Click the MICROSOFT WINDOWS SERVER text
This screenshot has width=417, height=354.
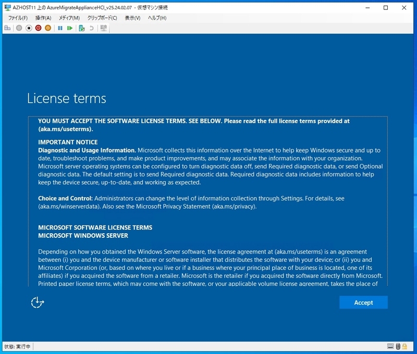83,235
